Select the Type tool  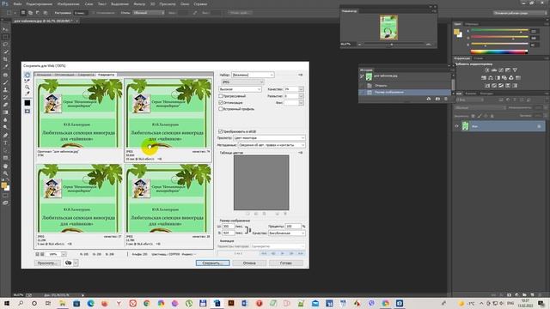point(5,143)
